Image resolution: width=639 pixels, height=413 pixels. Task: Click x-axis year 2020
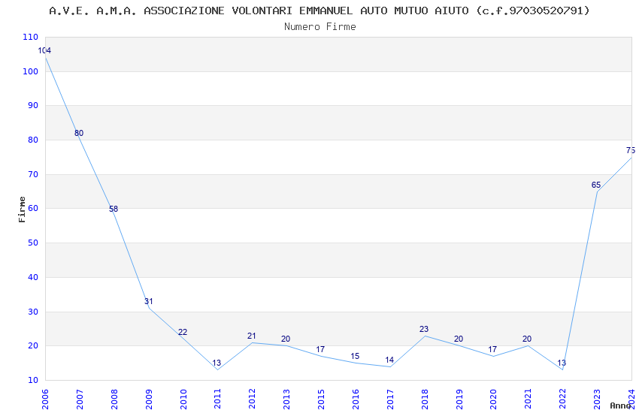click(493, 399)
